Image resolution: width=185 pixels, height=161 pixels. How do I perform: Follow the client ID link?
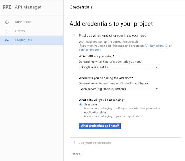coord(162,46)
